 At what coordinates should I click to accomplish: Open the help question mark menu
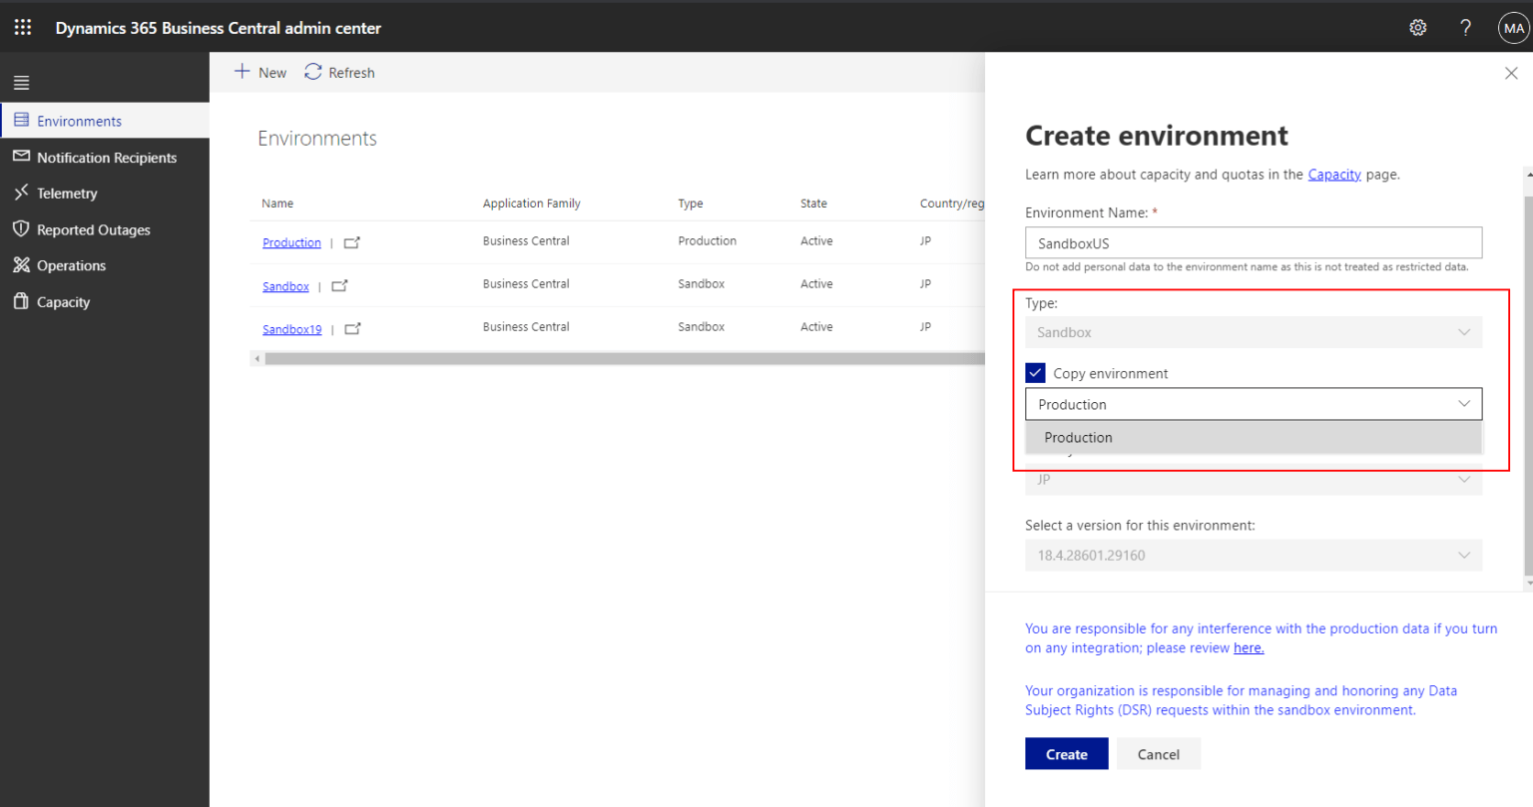(x=1465, y=27)
